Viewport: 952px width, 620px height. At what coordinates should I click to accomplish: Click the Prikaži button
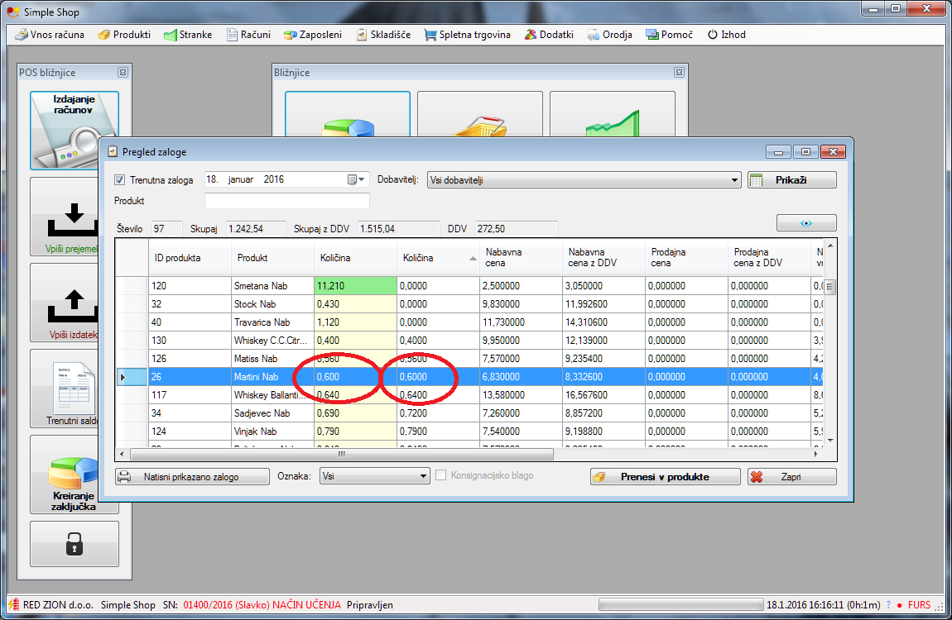791,180
